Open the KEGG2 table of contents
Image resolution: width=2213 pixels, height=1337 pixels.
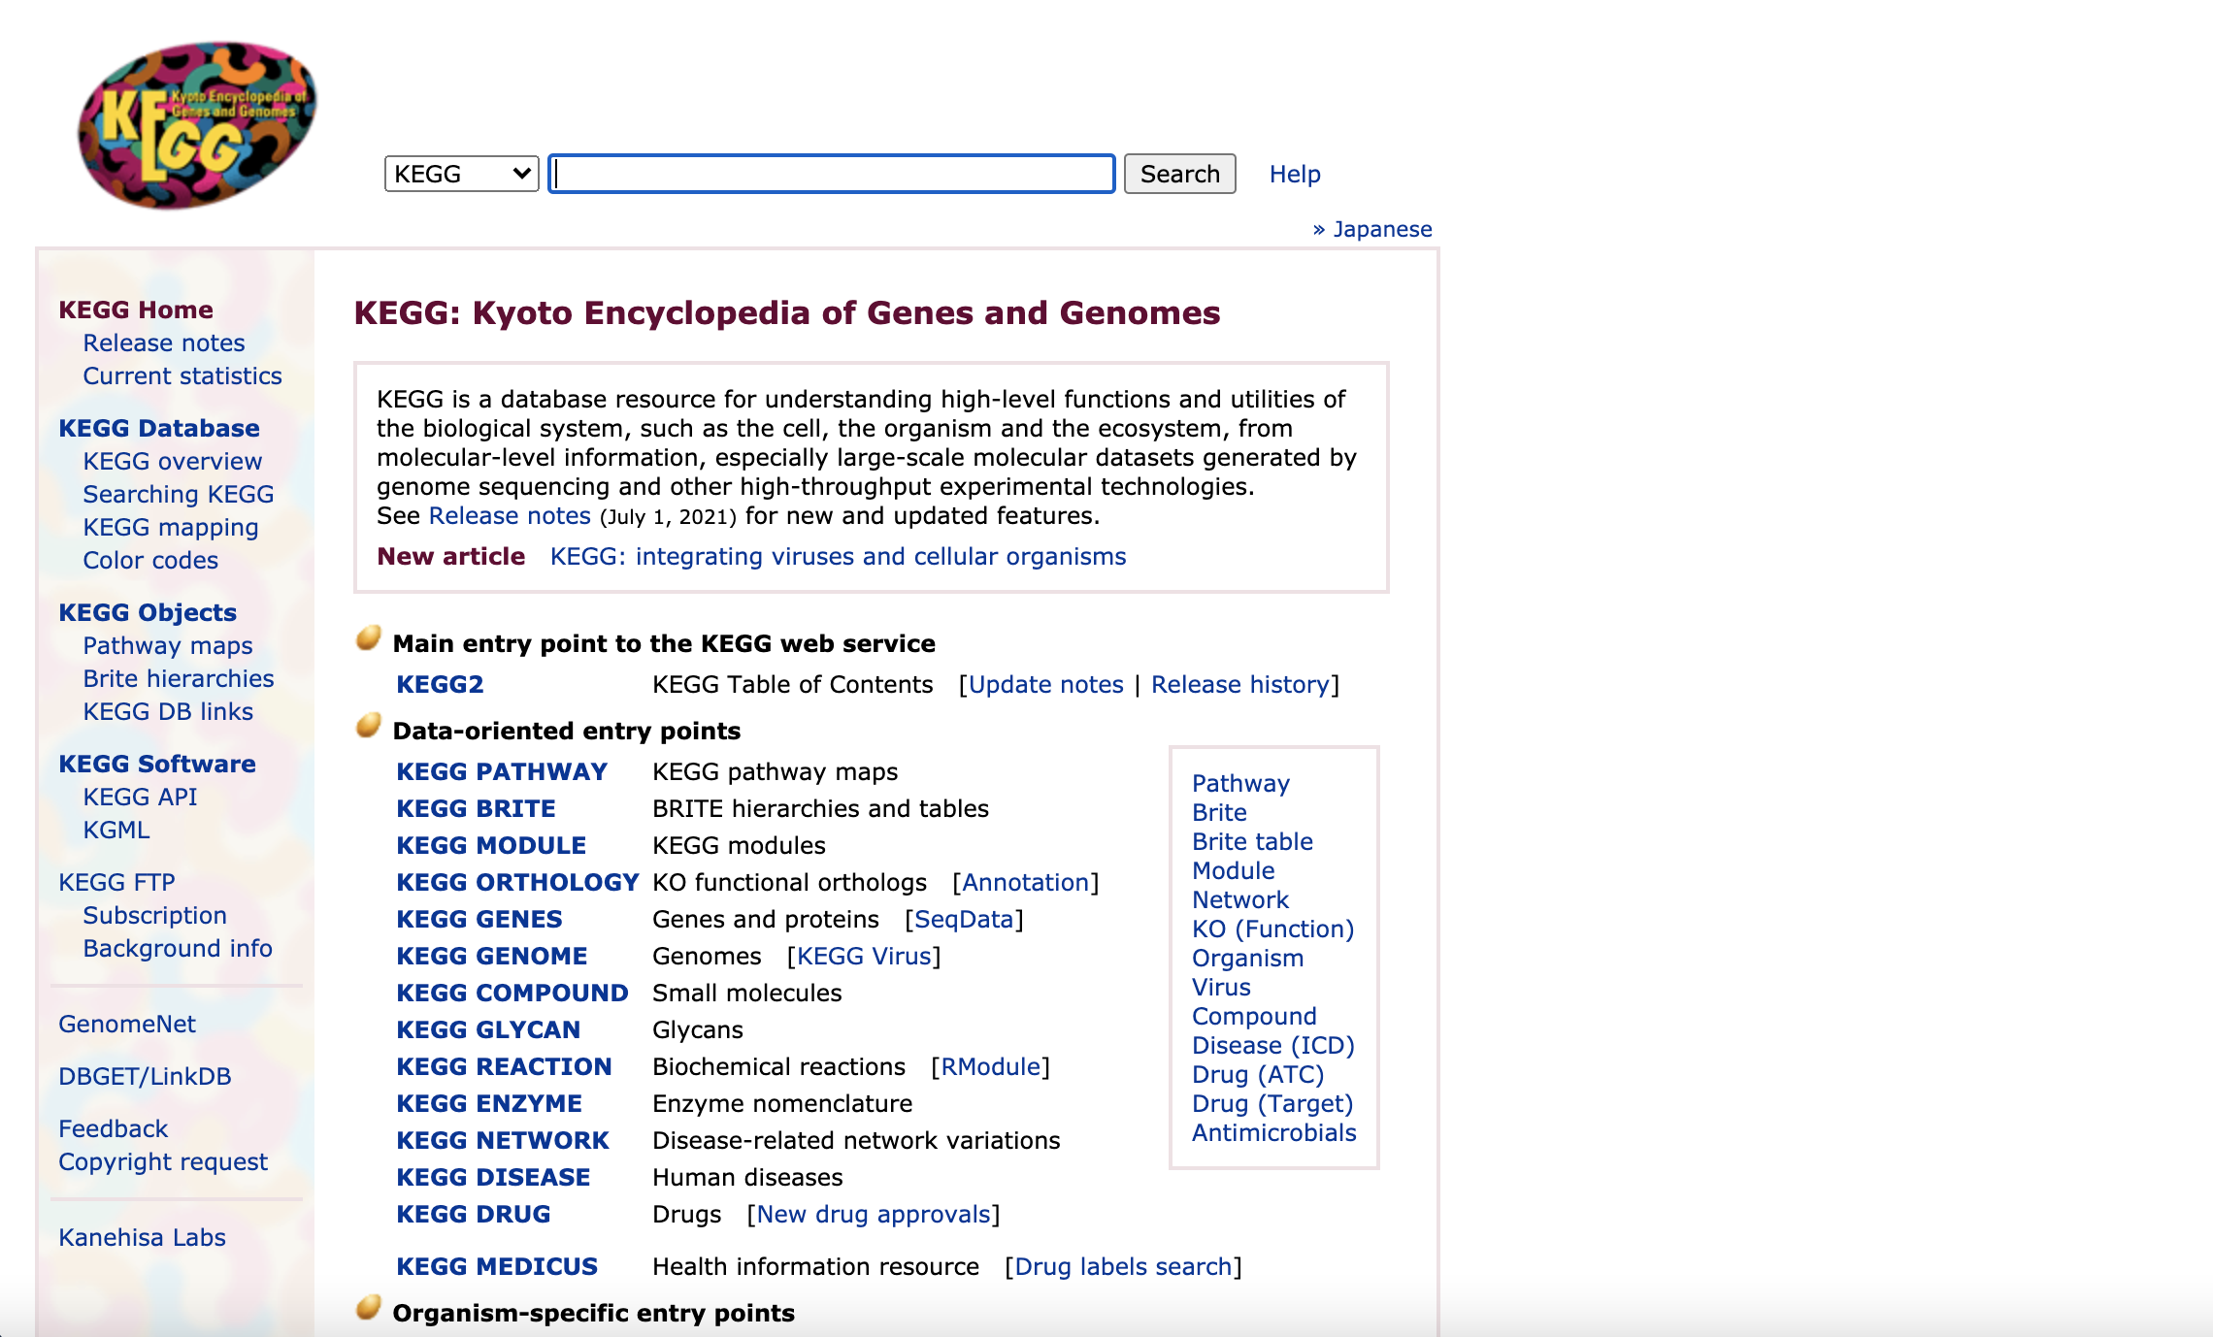(440, 684)
